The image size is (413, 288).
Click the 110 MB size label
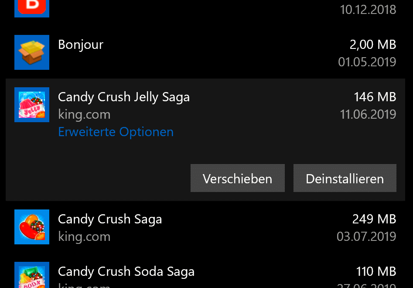(376, 271)
